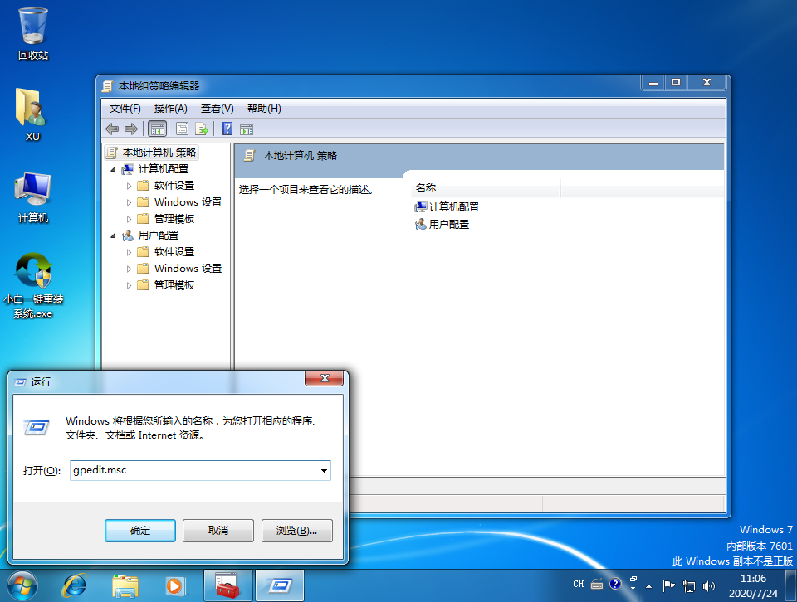Image resolution: width=797 pixels, height=602 pixels.
Task: Expand 管理模板 under 用户配置
Action: click(x=130, y=286)
